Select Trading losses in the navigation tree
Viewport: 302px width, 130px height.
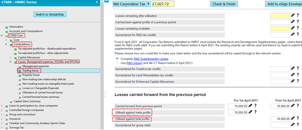coord(31,70)
